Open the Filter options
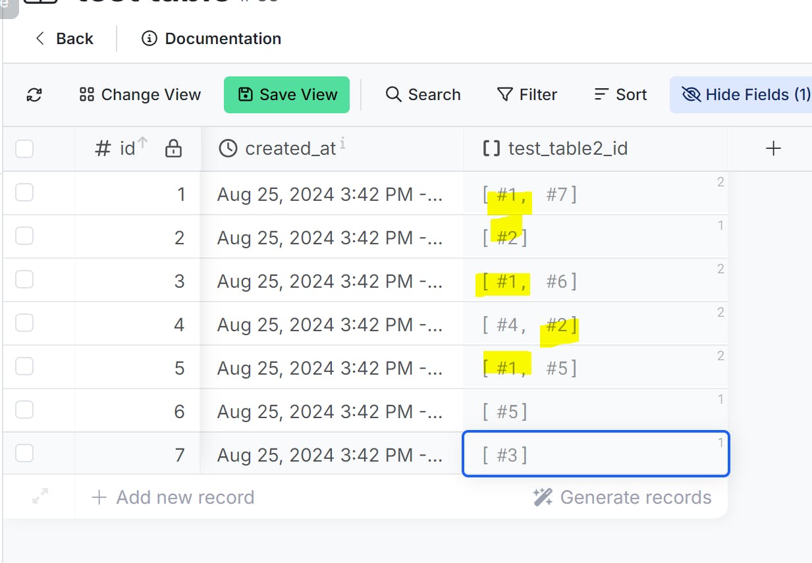Screen dimensions: 812x563 (x=527, y=95)
